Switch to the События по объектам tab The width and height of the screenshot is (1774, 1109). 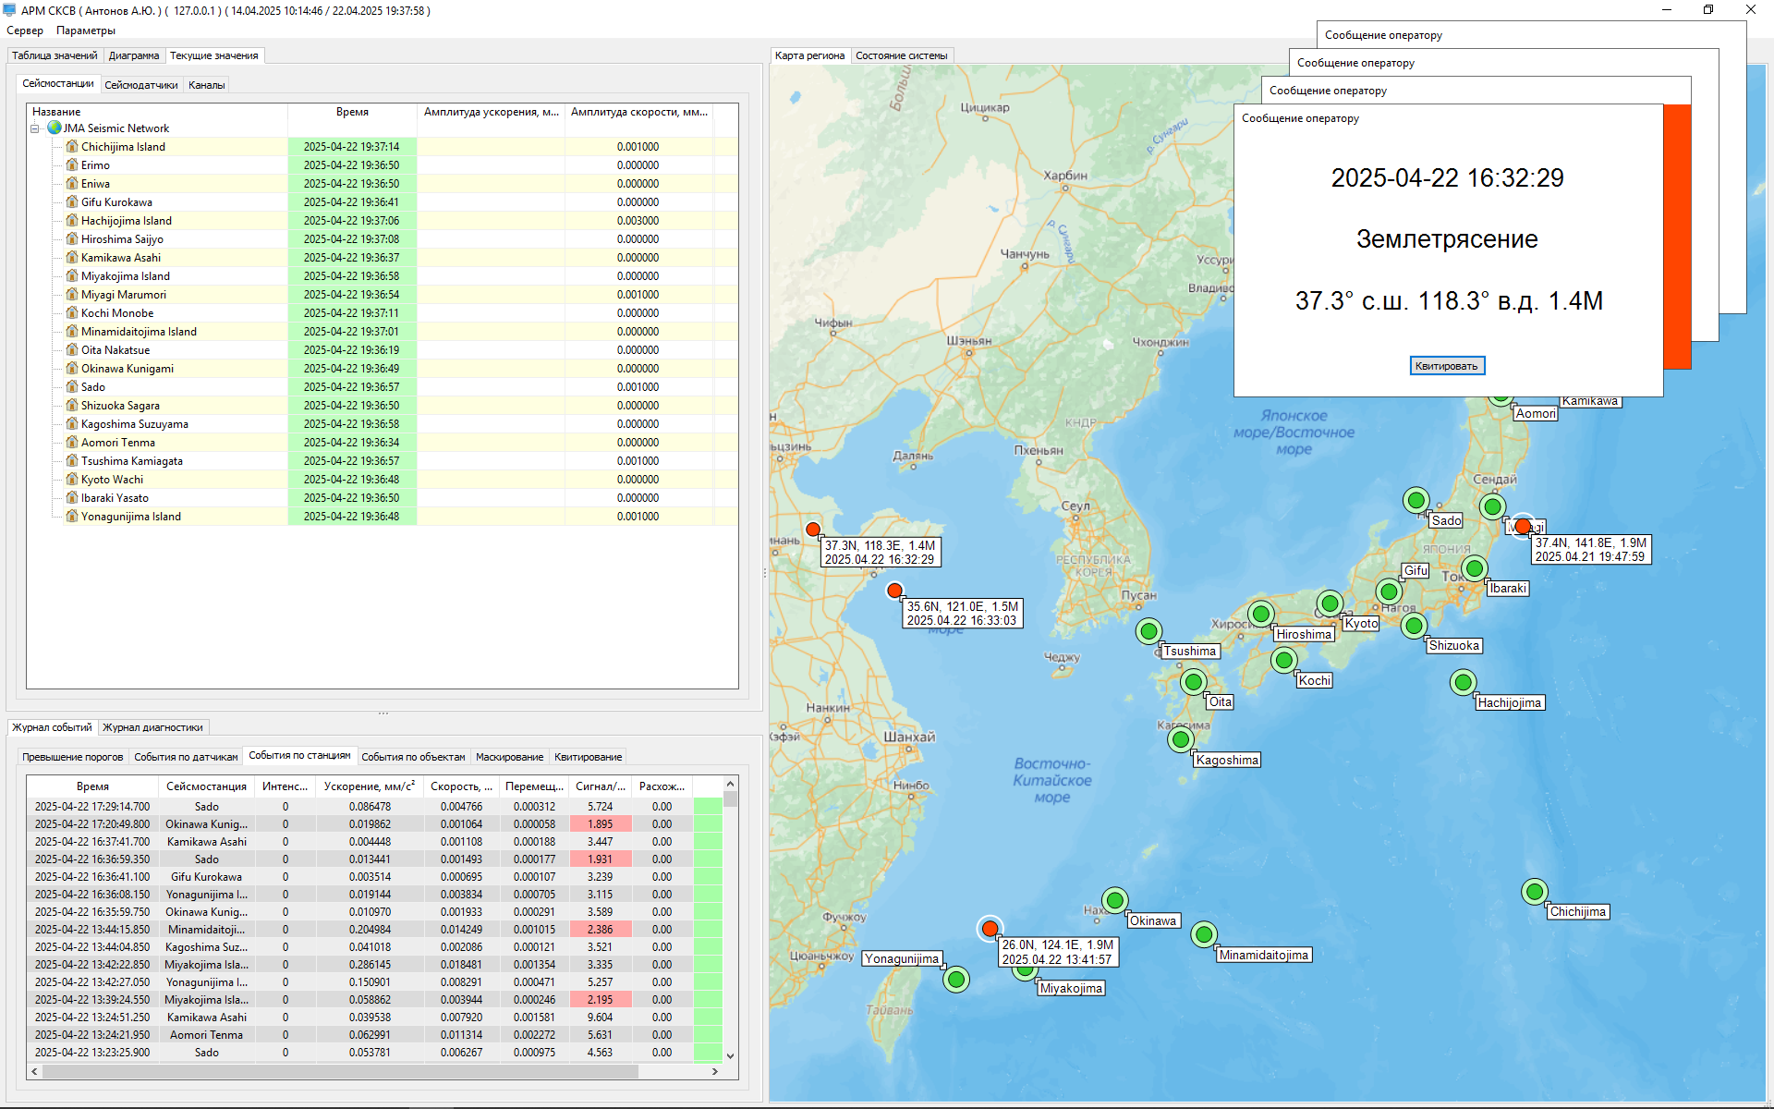413,757
